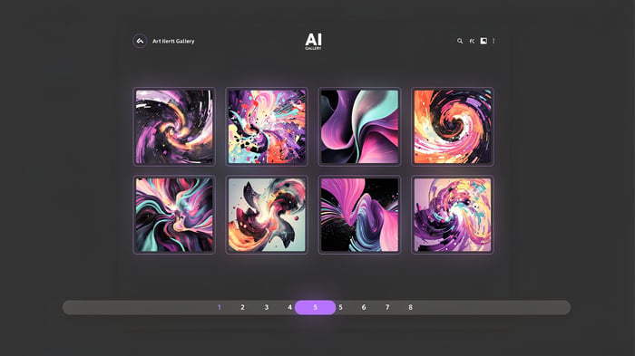This screenshot has height=356, width=635.
Task: Open the colorful paint splatter explosion thumbnail
Action: coord(267,127)
